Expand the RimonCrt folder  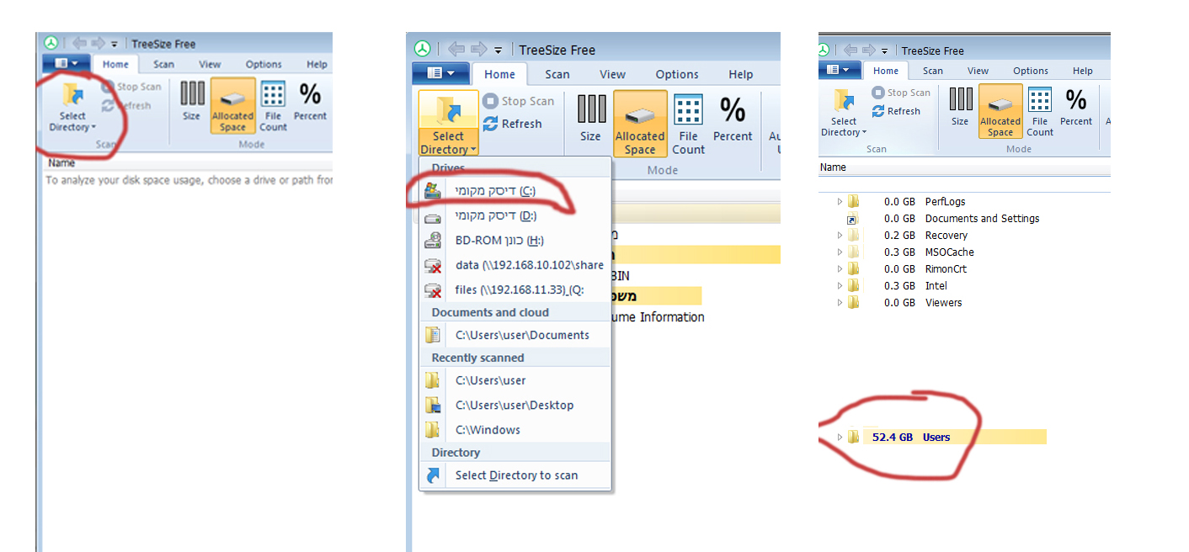pyautogui.click(x=840, y=269)
